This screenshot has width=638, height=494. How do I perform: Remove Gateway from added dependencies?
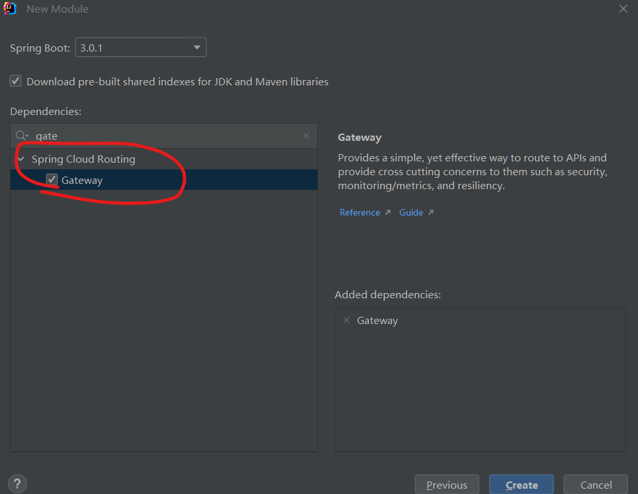(x=346, y=320)
